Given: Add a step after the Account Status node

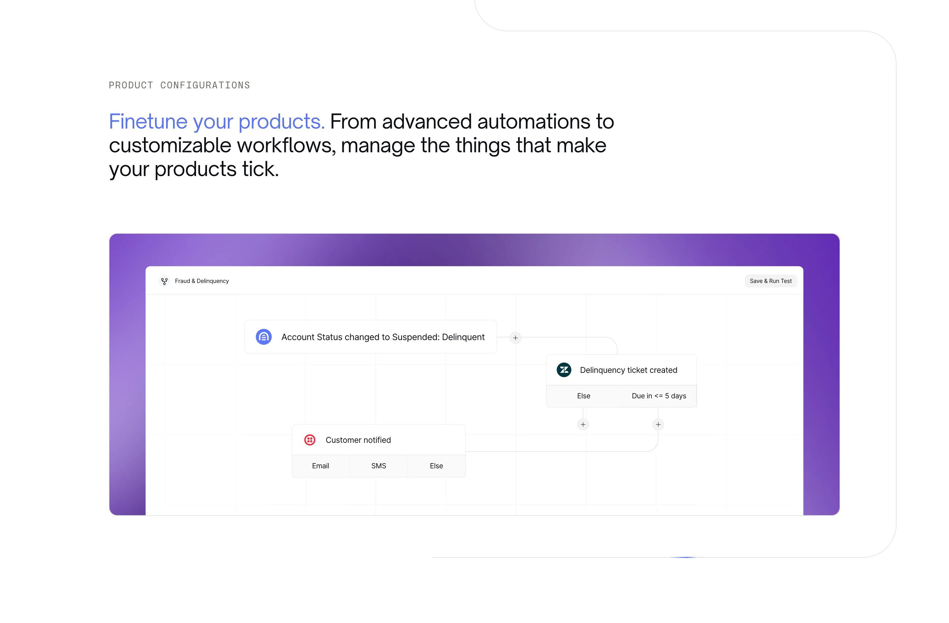Looking at the screenshot, I should coord(515,338).
